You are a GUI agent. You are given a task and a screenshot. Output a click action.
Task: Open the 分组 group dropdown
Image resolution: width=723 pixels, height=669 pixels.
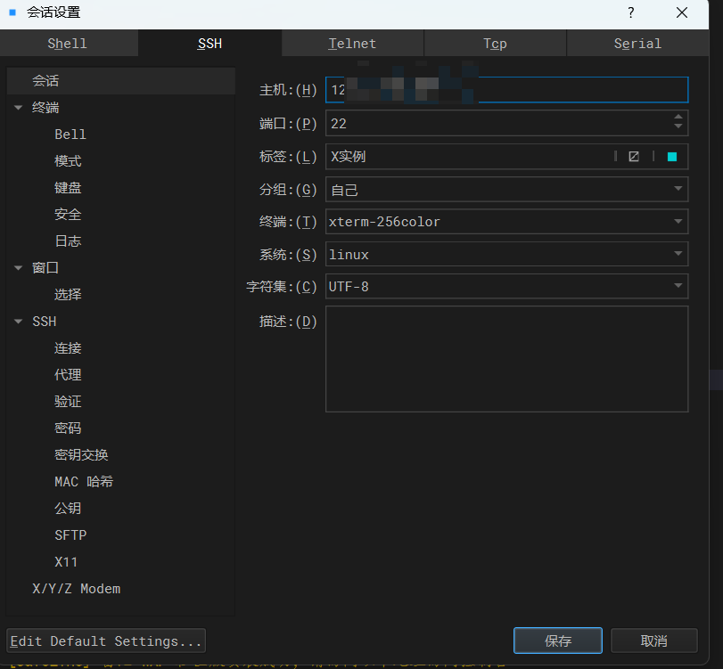[x=506, y=189]
